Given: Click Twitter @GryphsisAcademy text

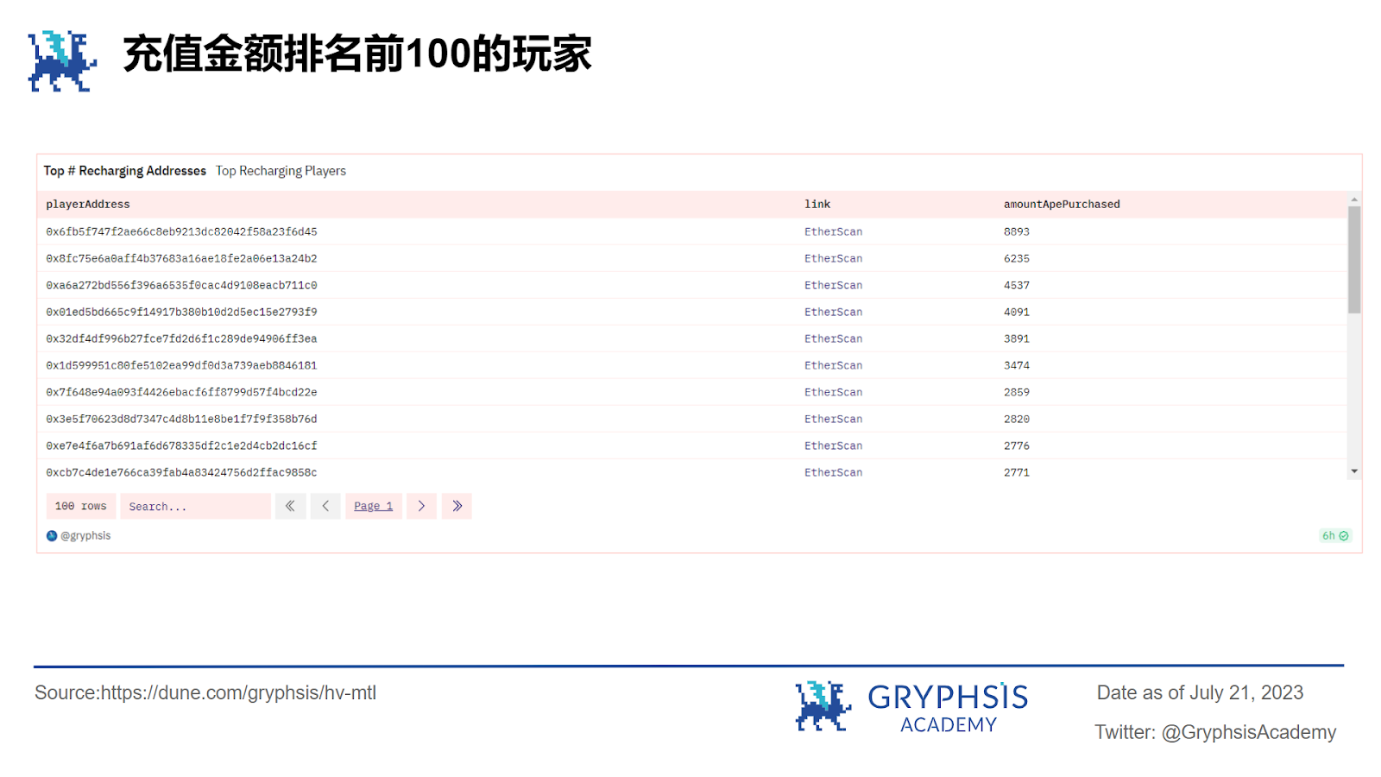Looking at the screenshot, I should [x=1215, y=732].
